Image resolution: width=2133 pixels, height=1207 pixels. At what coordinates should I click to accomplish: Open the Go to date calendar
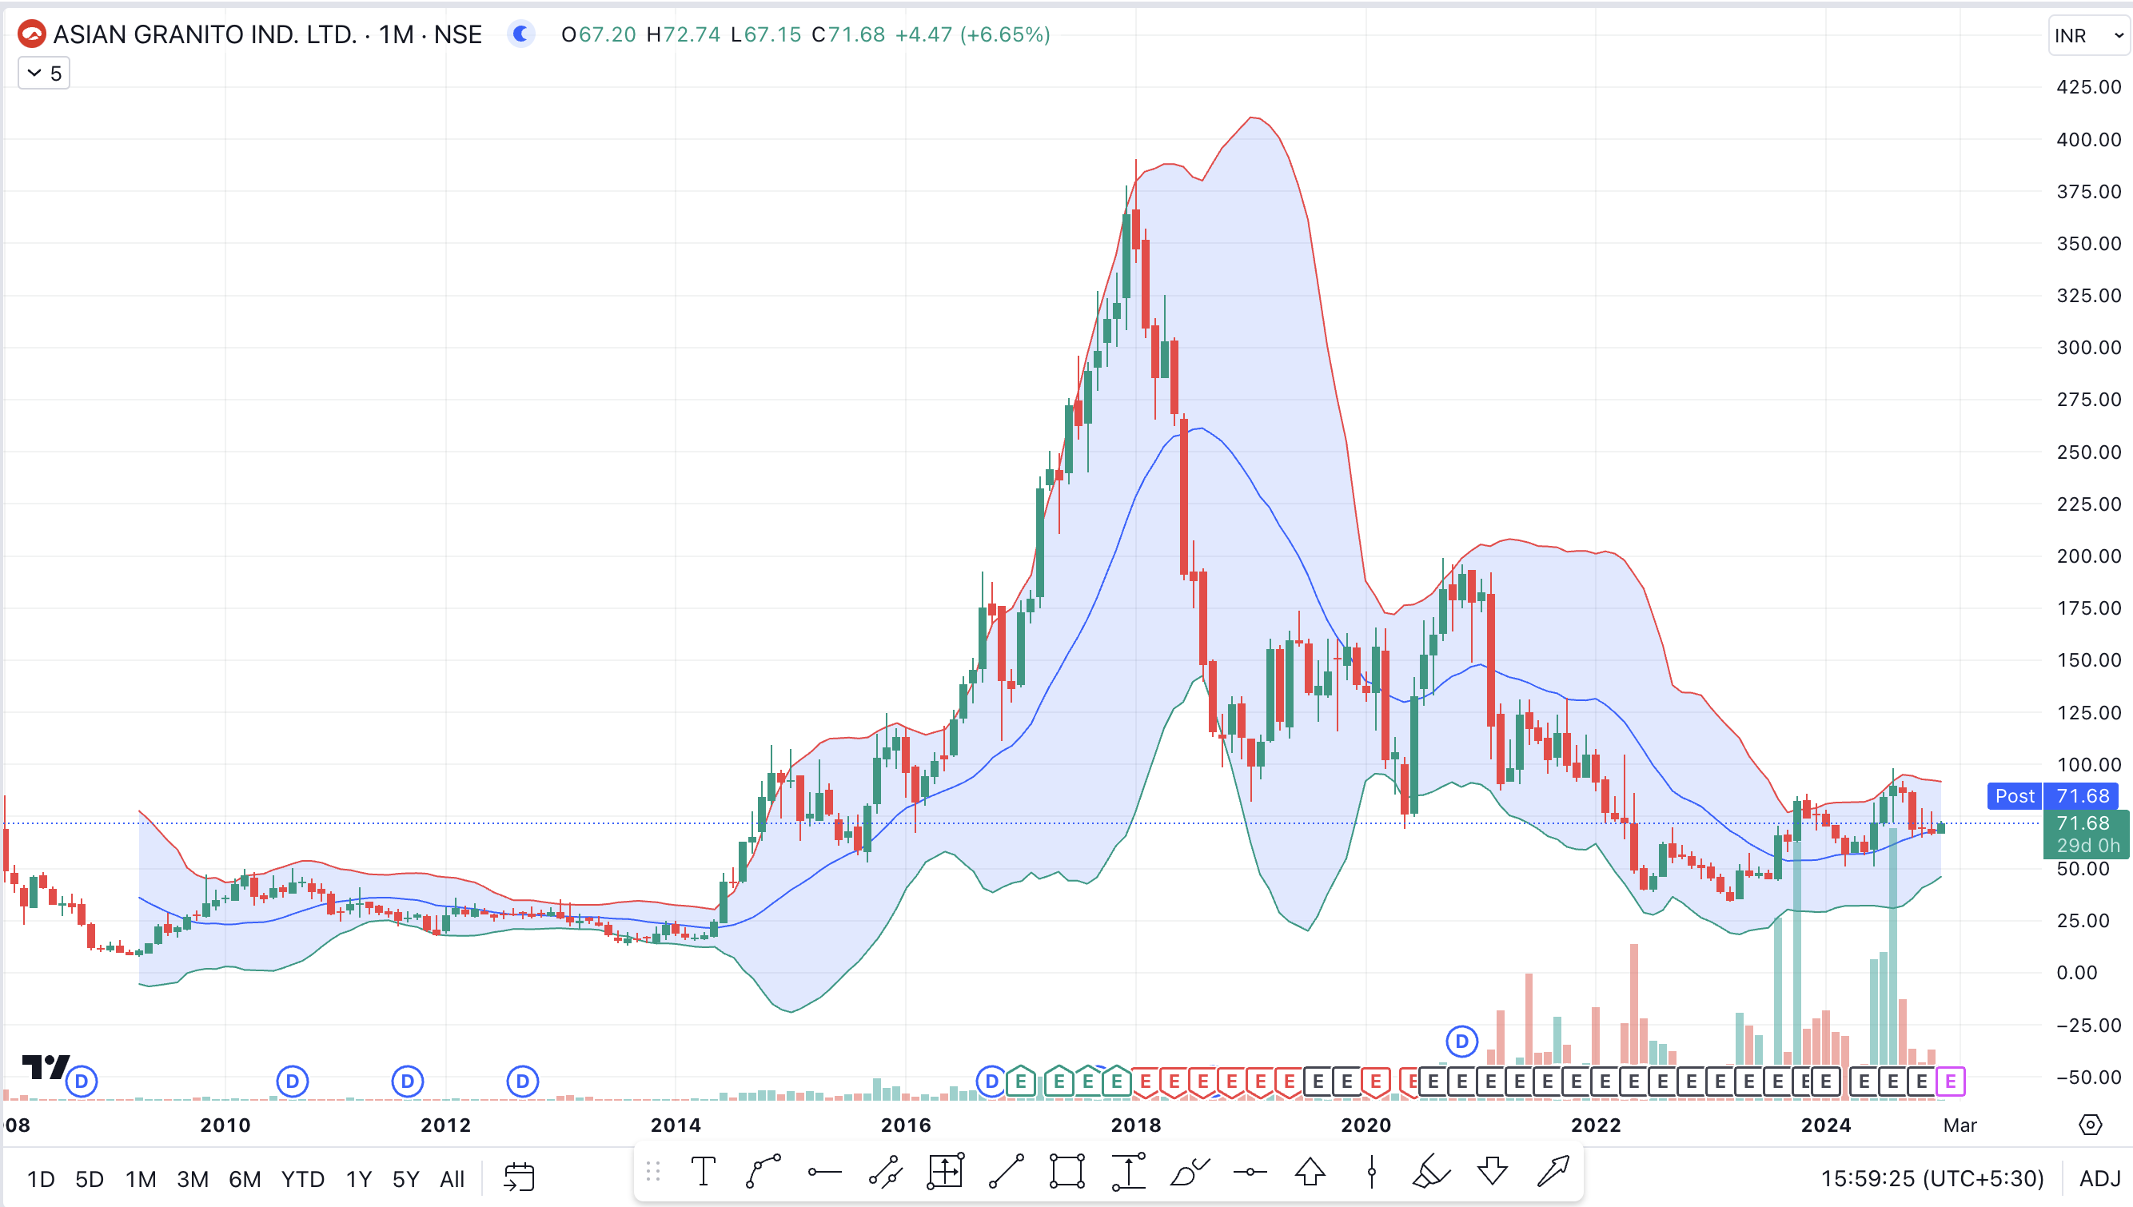point(519,1177)
